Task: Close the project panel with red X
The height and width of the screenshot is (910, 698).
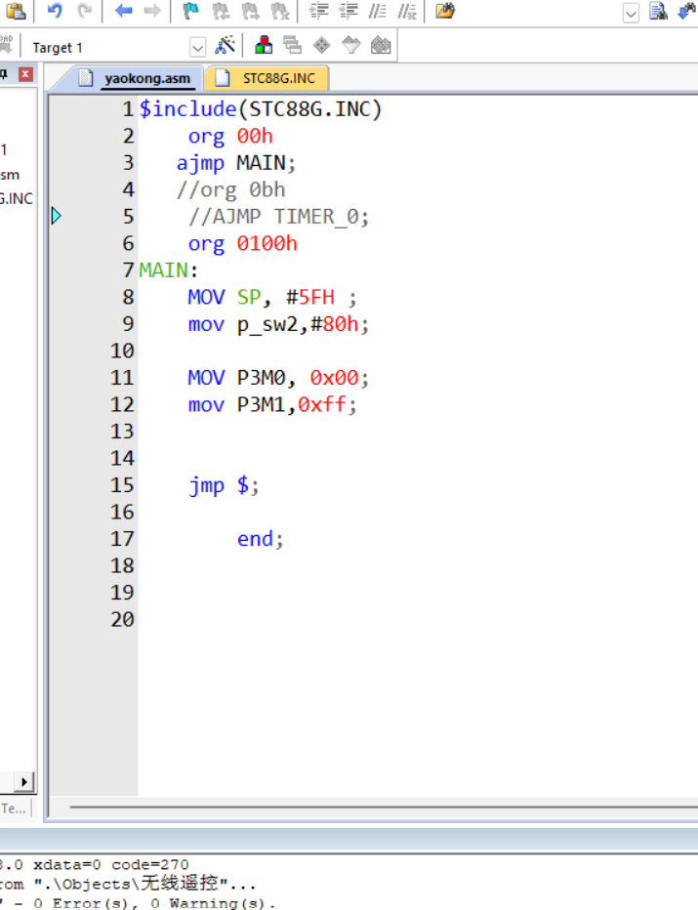Action: pos(25,74)
